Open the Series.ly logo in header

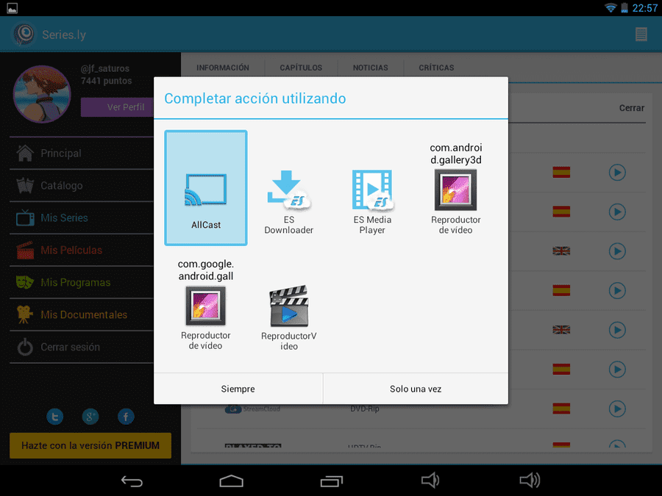point(24,34)
